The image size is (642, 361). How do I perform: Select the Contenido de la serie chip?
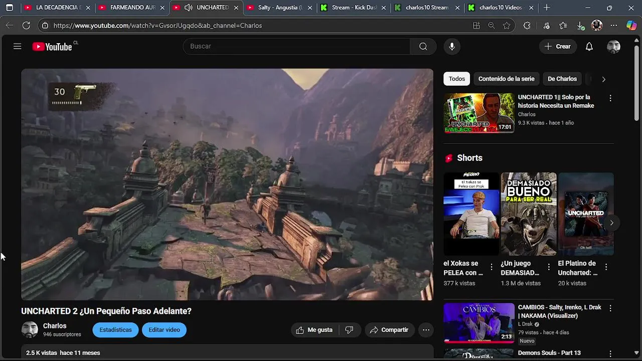(506, 79)
